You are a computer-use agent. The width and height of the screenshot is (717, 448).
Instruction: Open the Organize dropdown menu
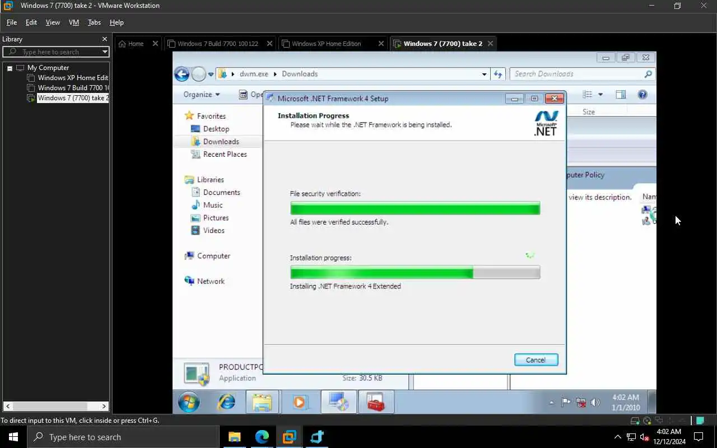202,95
